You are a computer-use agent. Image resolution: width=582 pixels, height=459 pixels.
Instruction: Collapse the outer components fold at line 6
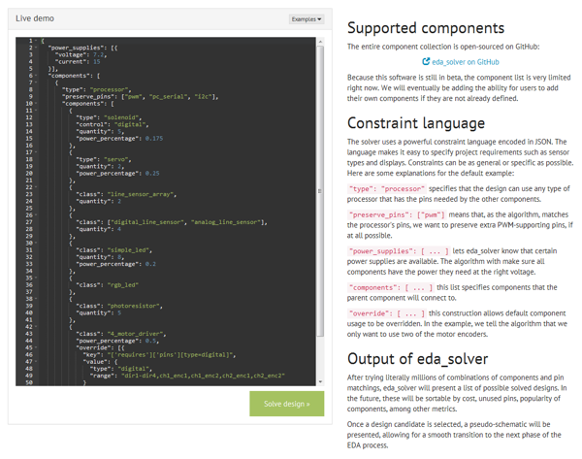pos(36,76)
